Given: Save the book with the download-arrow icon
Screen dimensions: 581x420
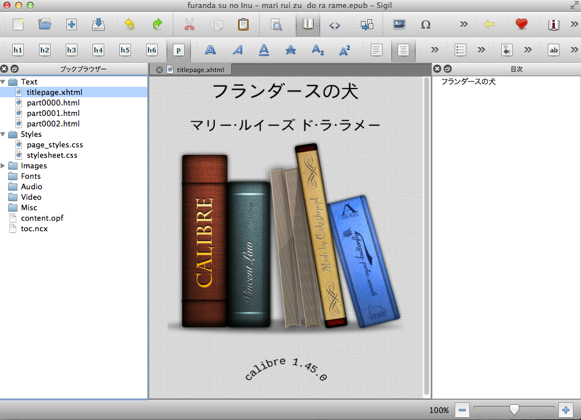Looking at the screenshot, I should tap(98, 24).
